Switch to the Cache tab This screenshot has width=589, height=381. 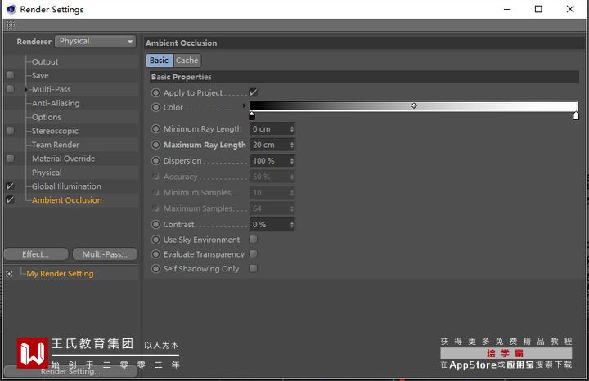[x=187, y=61]
